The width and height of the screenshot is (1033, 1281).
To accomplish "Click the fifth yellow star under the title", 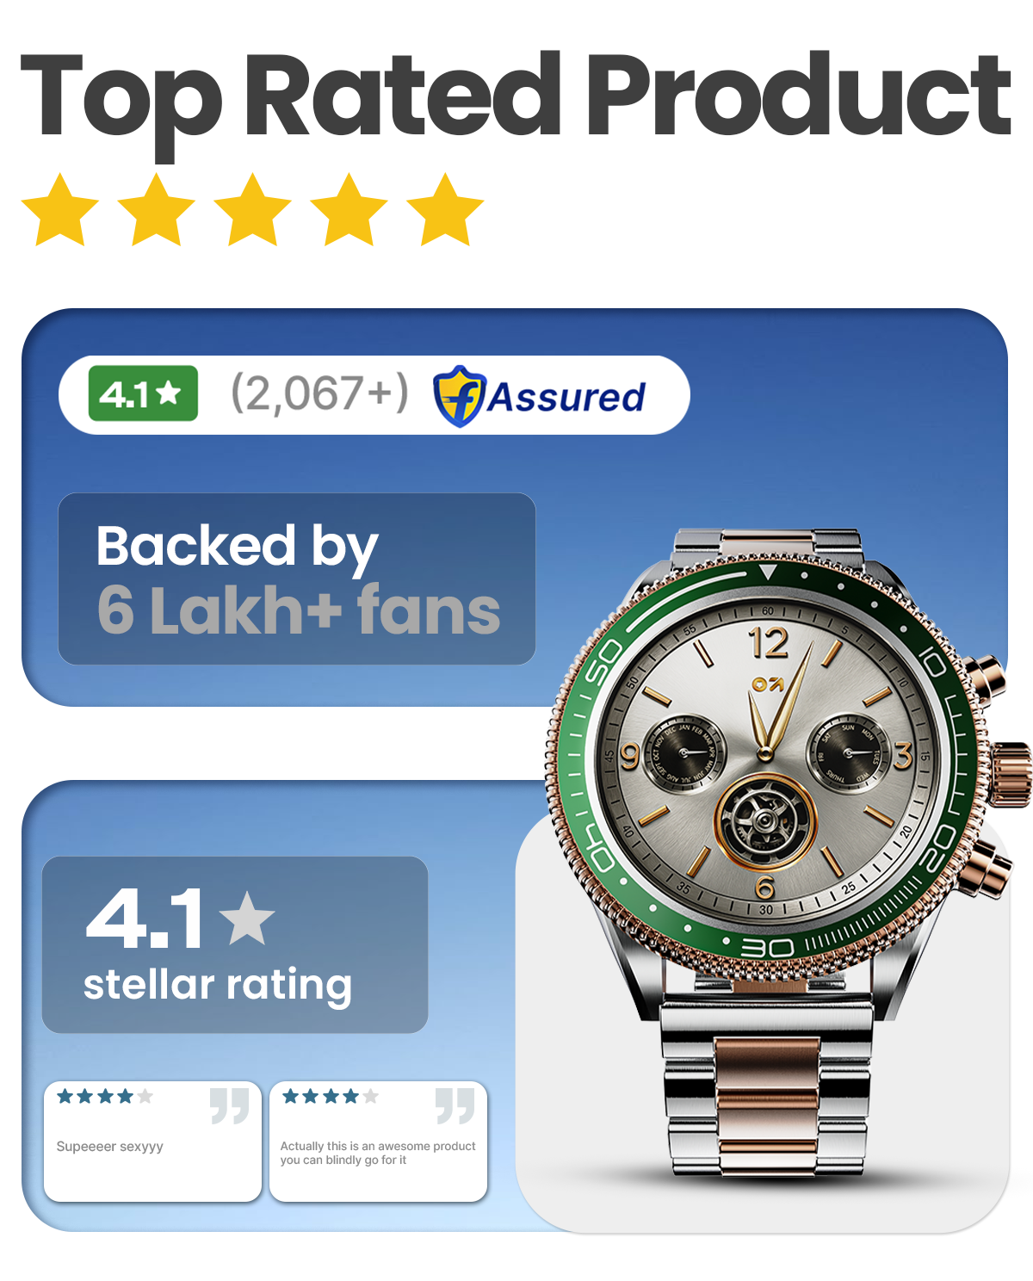I will (x=445, y=210).
